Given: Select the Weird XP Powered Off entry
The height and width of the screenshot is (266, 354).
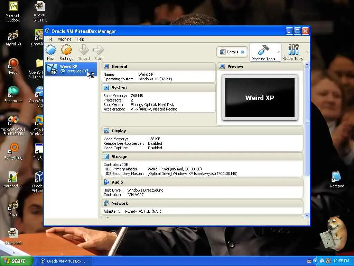Looking at the screenshot, I should point(71,69).
